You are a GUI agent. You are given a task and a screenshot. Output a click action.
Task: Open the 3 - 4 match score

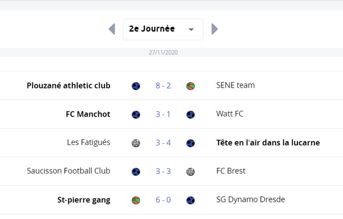pos(163,143)
